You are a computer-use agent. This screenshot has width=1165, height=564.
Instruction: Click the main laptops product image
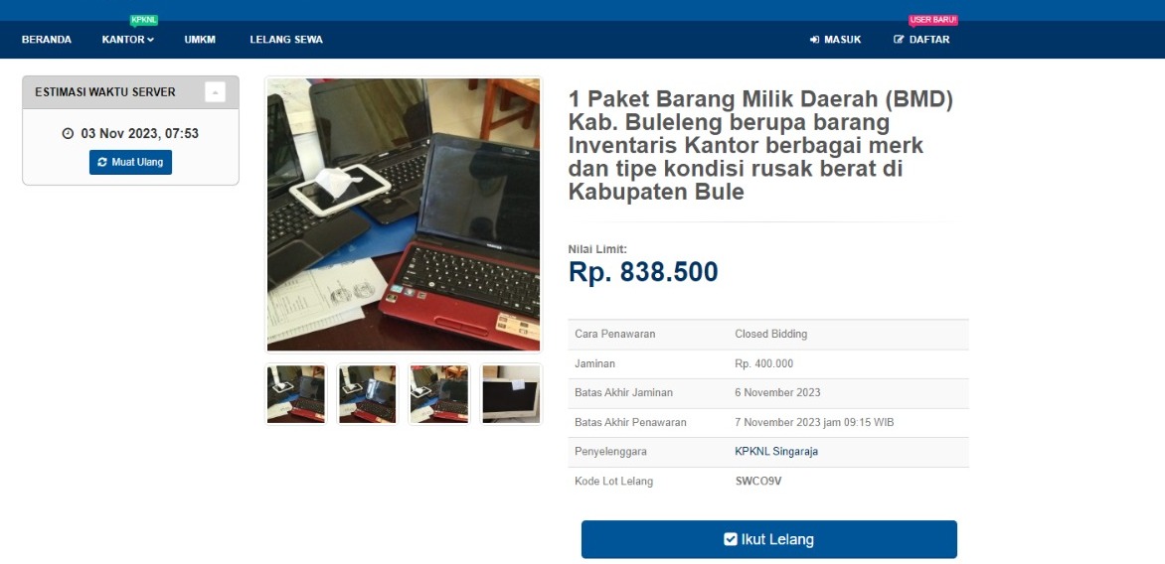tap(404, 214)
